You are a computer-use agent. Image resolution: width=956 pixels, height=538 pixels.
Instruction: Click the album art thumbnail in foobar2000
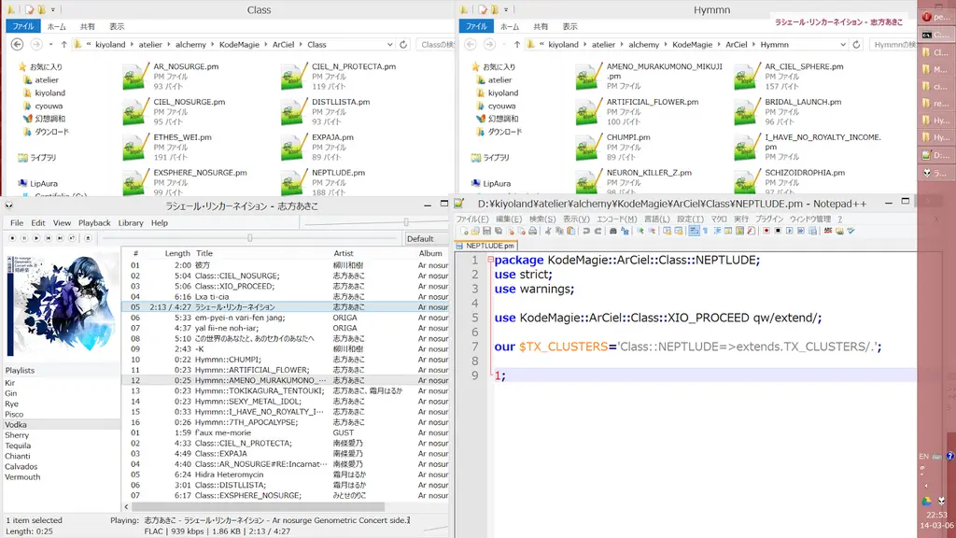60,305
